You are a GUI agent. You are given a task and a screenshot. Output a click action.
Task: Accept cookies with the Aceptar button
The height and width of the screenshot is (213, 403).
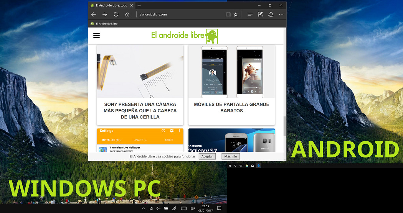tap(207, 156)
